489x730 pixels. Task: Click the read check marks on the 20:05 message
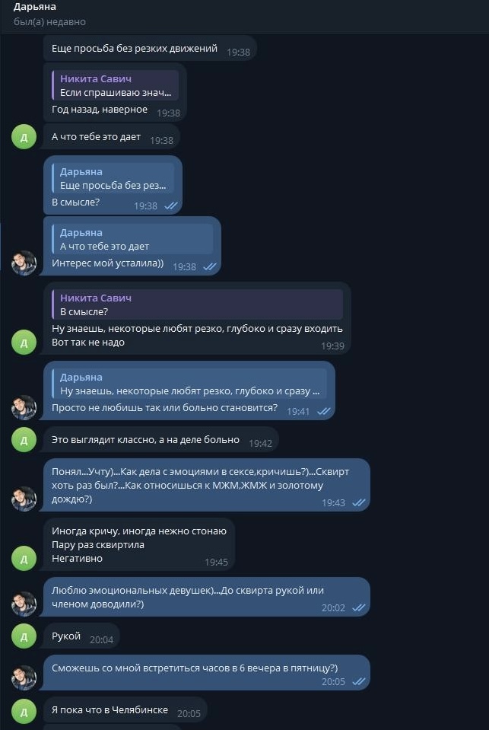point(359,681)
